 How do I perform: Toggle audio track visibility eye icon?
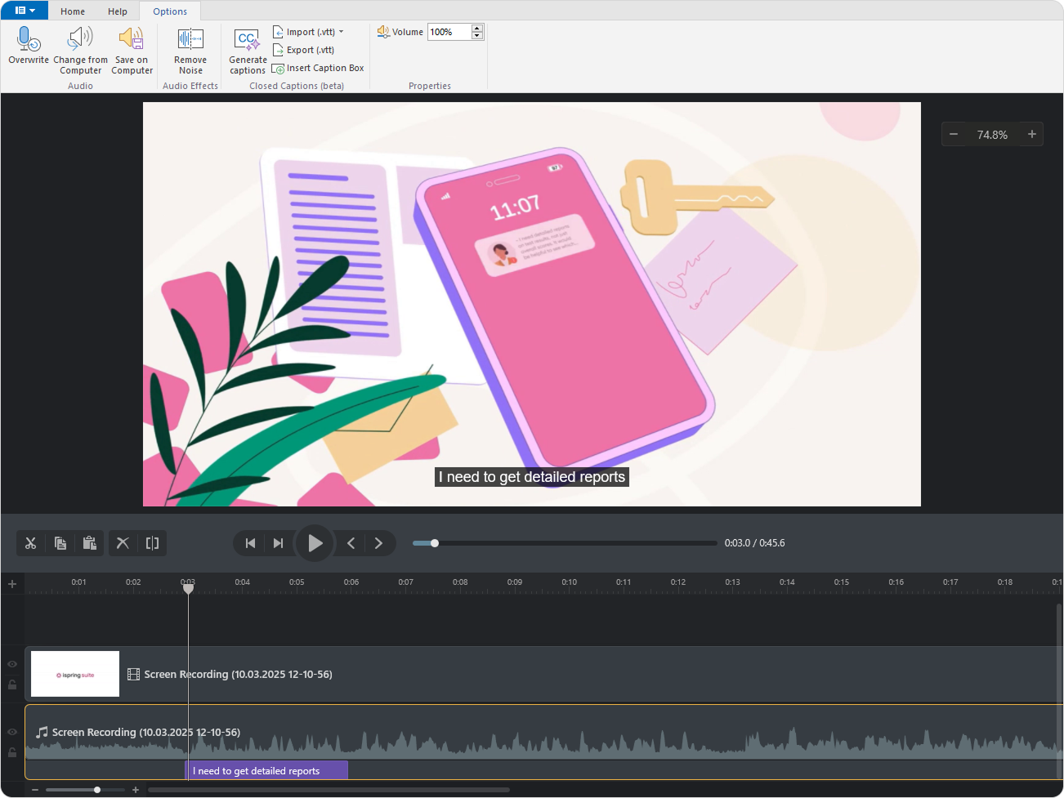coord(12,732)
